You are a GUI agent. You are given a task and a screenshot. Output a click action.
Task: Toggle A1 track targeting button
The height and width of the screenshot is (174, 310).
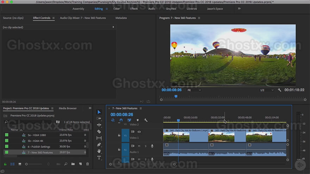pos(125,150)
